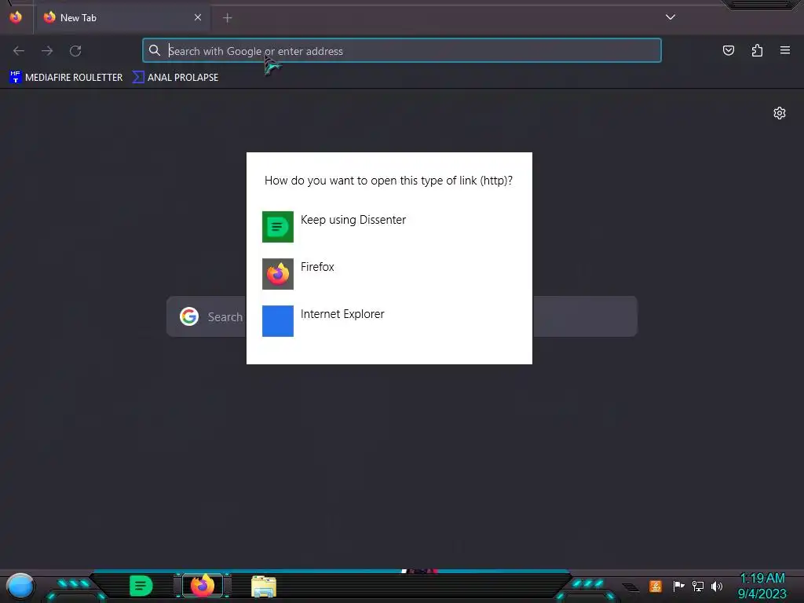Viewport: 804px width, 603px height.
Task: Open the clock showing 1:19 AM
Action: click(762, 586)
